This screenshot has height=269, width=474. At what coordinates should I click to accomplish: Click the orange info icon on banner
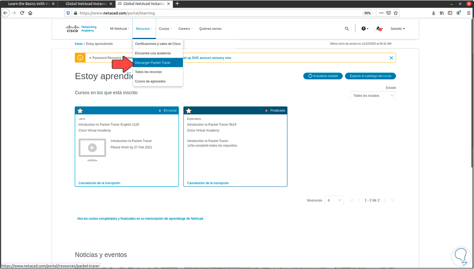click(x=80, y=58)
